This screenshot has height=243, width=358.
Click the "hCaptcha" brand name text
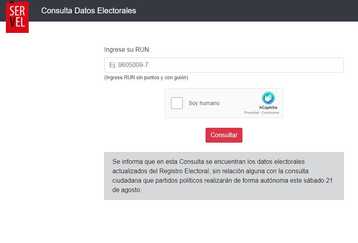[x=268, y=108]
